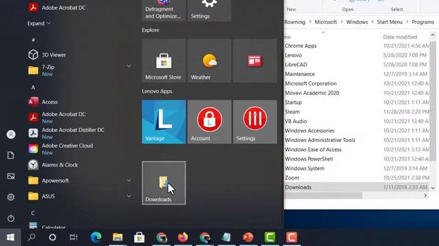Click the letter A group header
Screen dimensions: 439x246
tap(33, 87)
